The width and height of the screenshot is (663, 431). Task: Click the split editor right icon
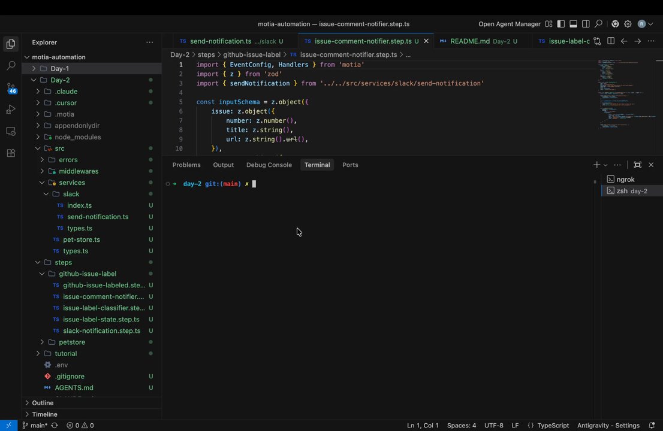[x=611, y=41]
